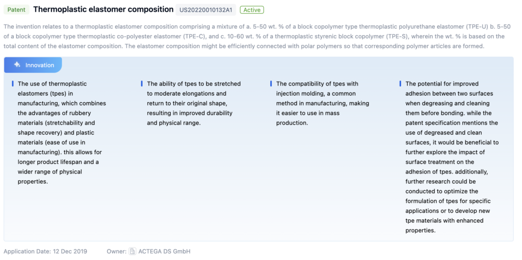Click blue marker before 'The ability of tpes'
The image size is (522, 260).
coord(142,83)
